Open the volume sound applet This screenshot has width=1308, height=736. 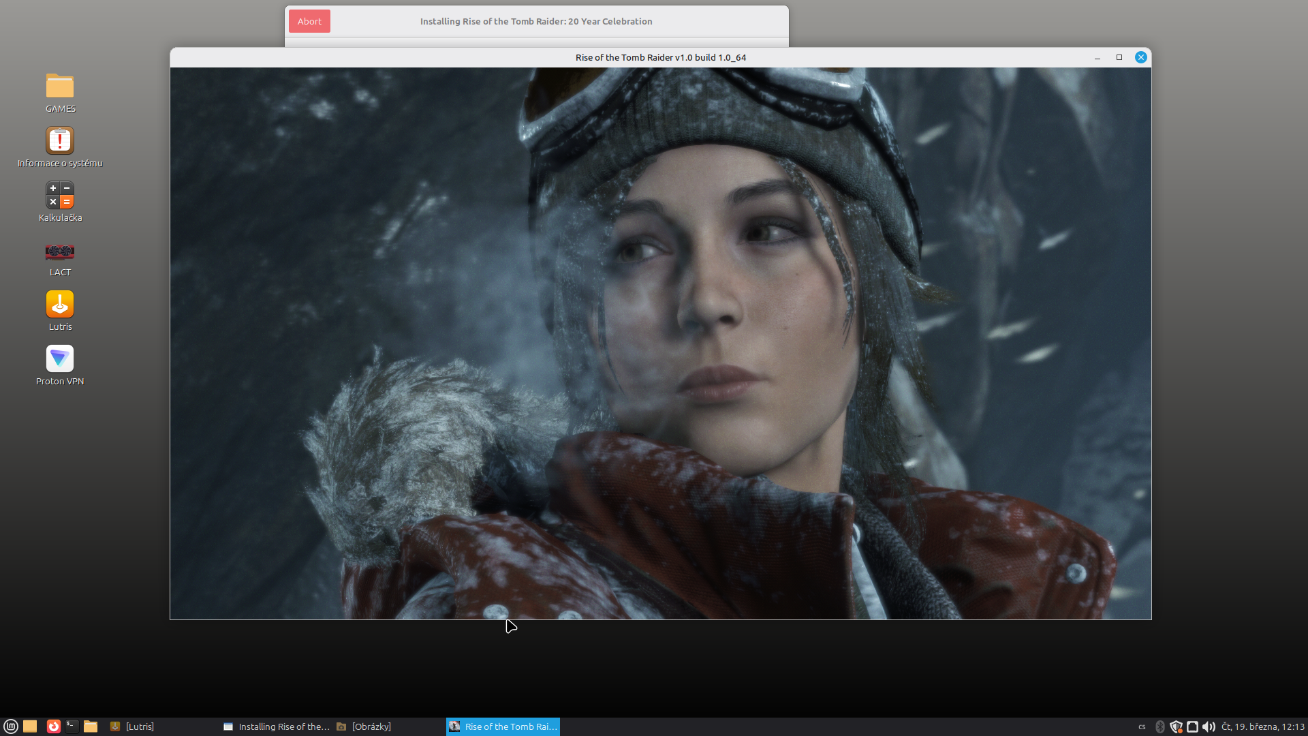tap(1209, 726)
